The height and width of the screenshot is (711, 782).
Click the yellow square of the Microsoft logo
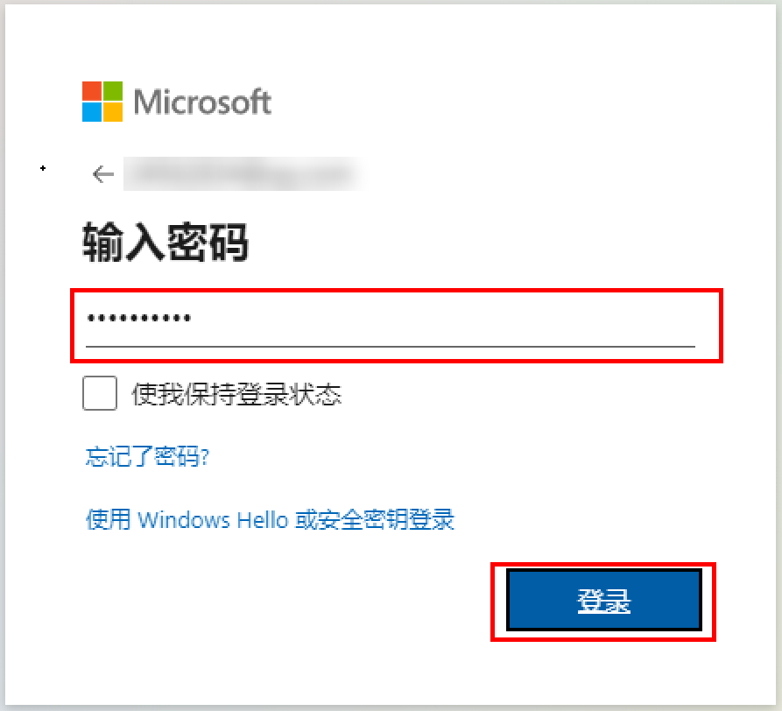pyautogui.click(x=113, y=112)
